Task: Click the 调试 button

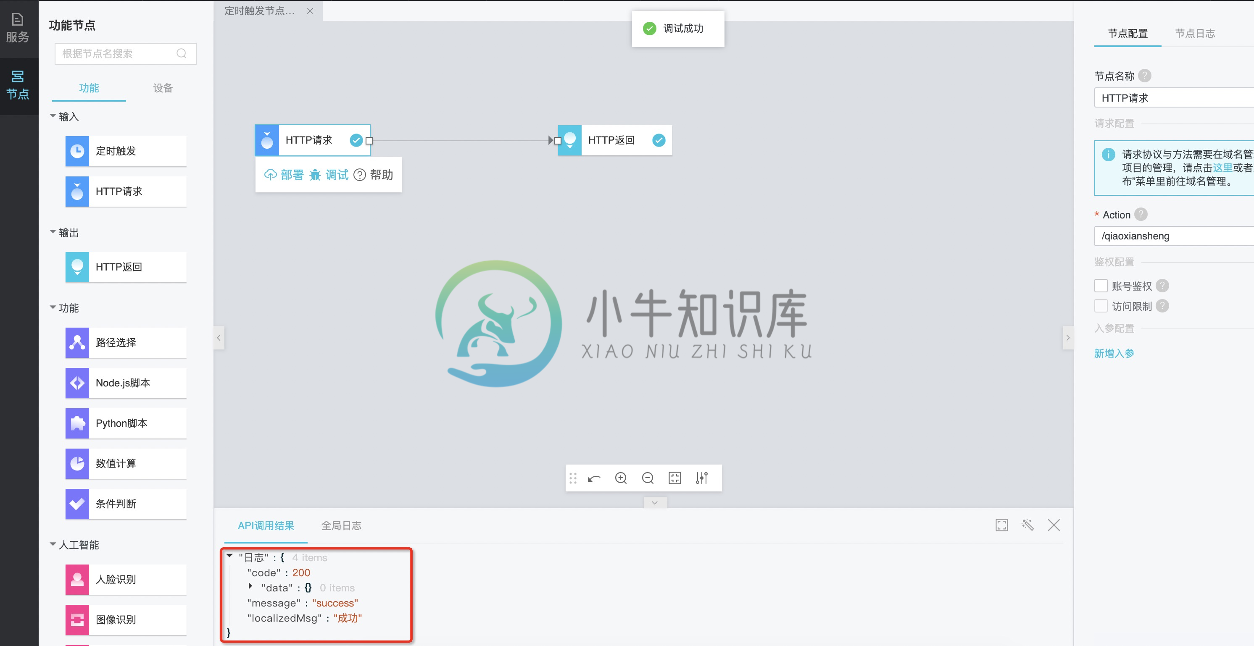Action: (329, 175)
